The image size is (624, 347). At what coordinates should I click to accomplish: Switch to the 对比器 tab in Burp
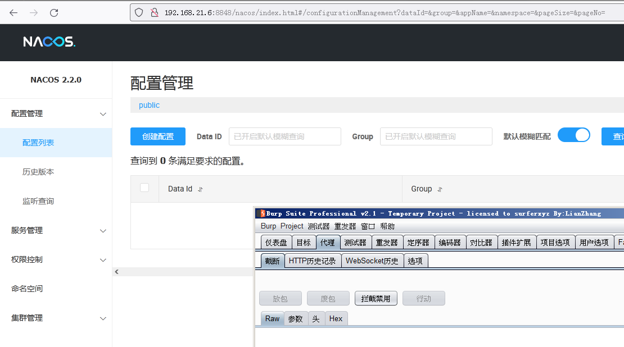[x=482, y=243]
